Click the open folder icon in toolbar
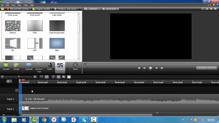Viewport: 219px width, 123px height. pos(2,9)
